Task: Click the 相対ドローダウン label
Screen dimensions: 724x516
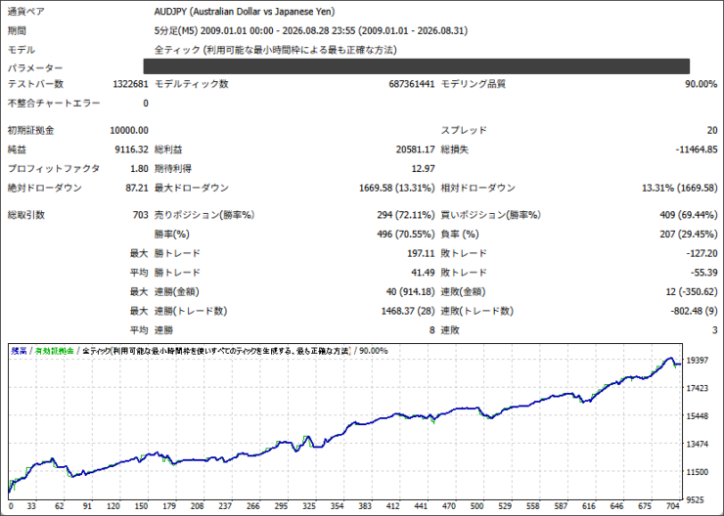Action: (x=477, y=189)
